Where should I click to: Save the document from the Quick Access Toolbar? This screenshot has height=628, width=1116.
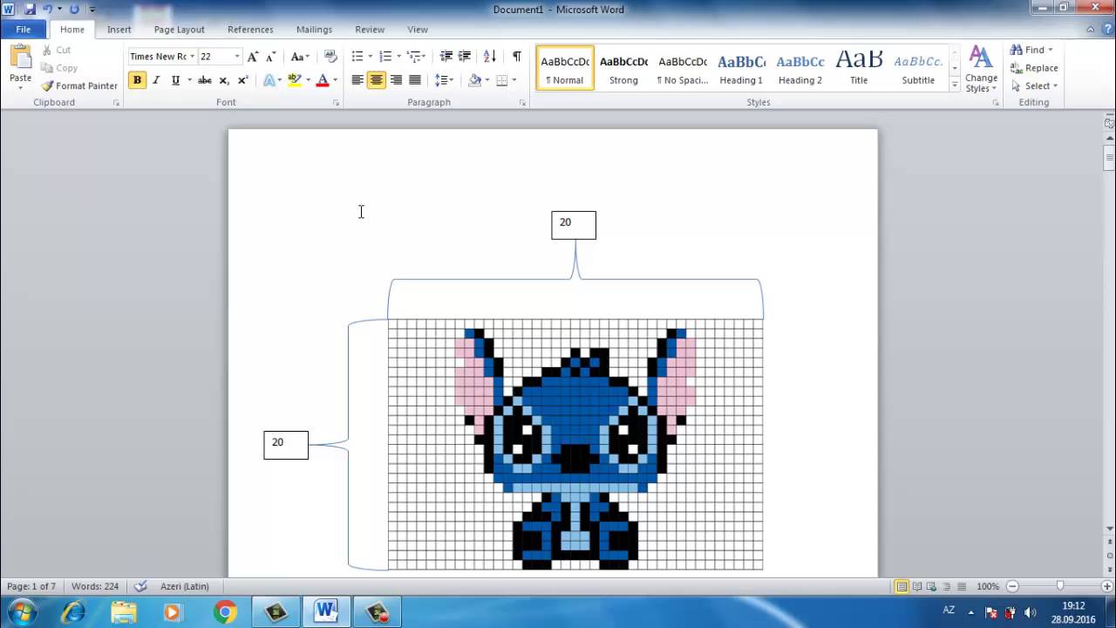30,9
